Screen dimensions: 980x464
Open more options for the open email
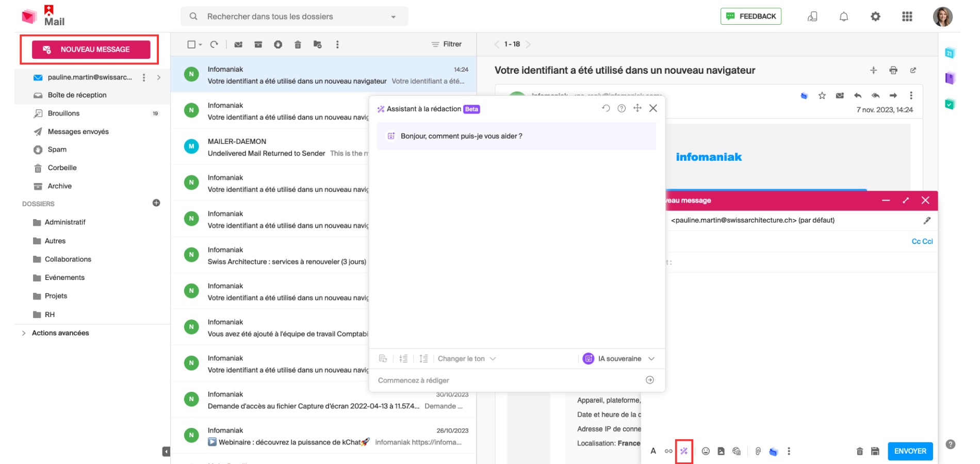(x=911, y=95)
